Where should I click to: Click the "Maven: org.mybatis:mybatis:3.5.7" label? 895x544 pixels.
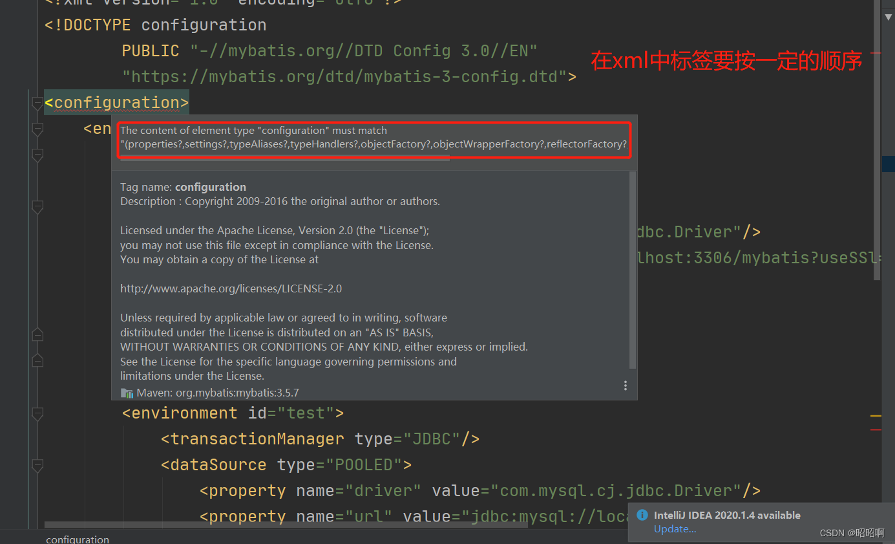pyautogui.click(x=218, y=393)
